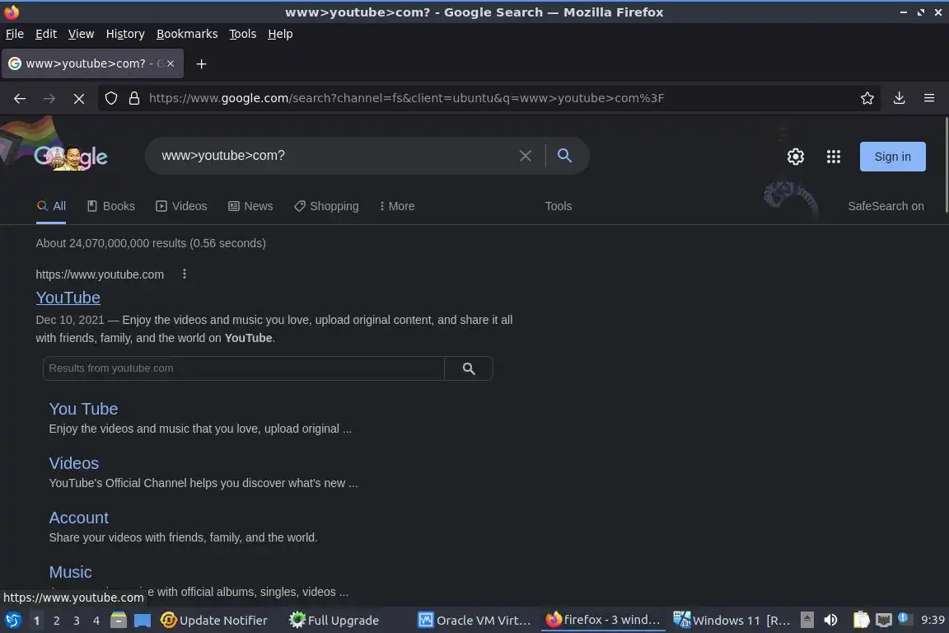
Task: Open the Account sitelink
Action: (x=79, y=518)
